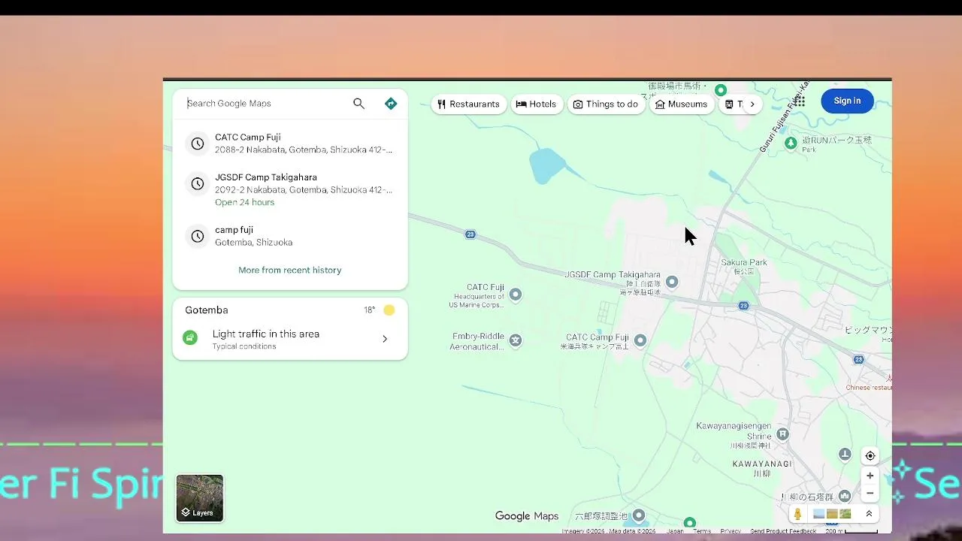Click the Sign in button
This screenshot has height=541, width=962.
point(847,101)
